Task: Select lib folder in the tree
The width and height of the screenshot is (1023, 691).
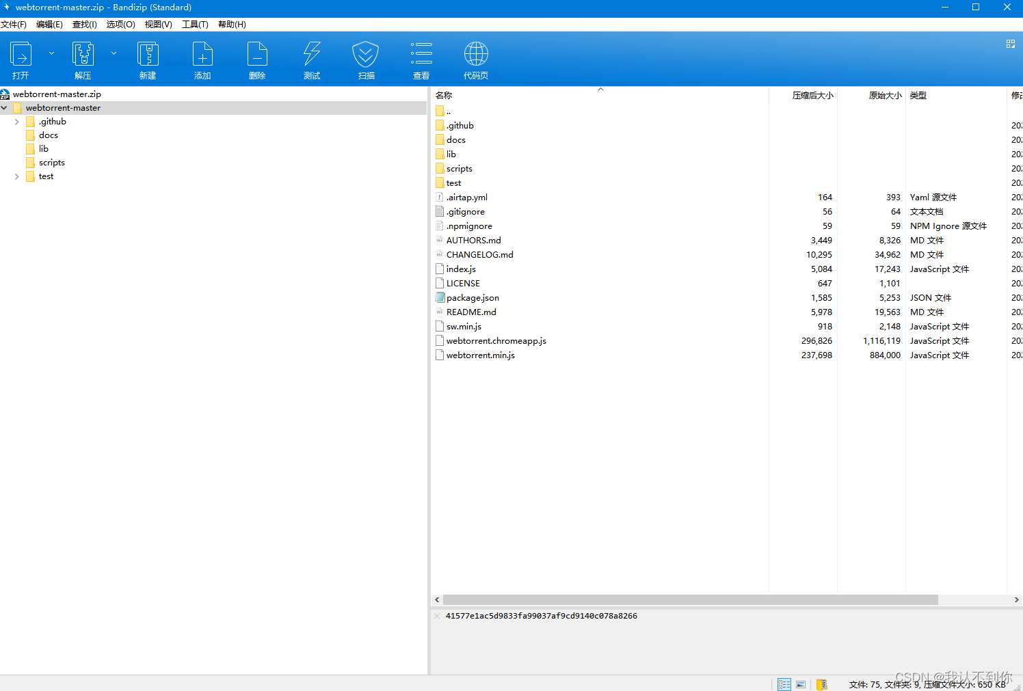Action: (44, 149)
